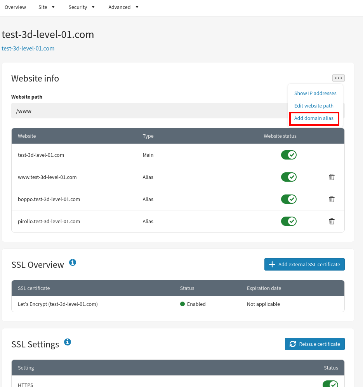The width and height of the screenshot is (363, 387).
Task: Disable www.test-3d-level-01.com alias status
Action: [288, 177]
